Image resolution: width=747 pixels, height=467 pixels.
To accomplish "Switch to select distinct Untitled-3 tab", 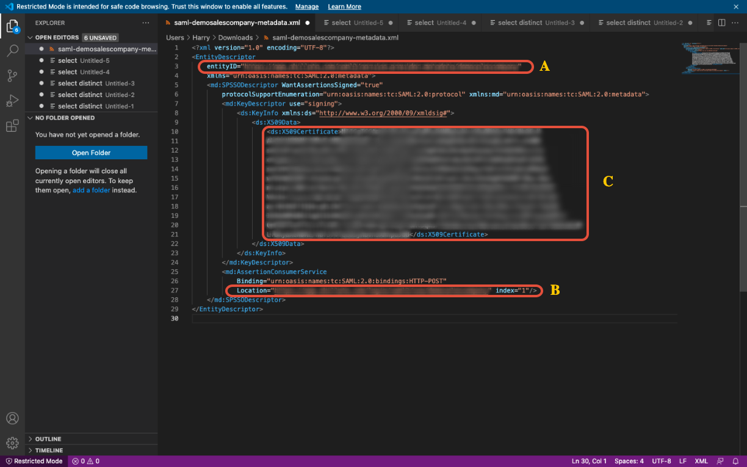I will click(x=536, y=23).
